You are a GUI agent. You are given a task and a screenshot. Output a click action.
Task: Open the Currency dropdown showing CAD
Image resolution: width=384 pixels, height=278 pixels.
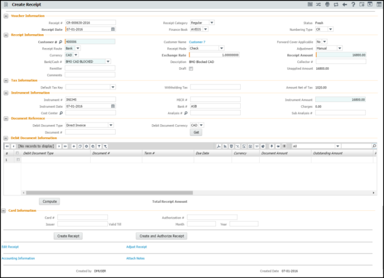(x=76, y=55)
